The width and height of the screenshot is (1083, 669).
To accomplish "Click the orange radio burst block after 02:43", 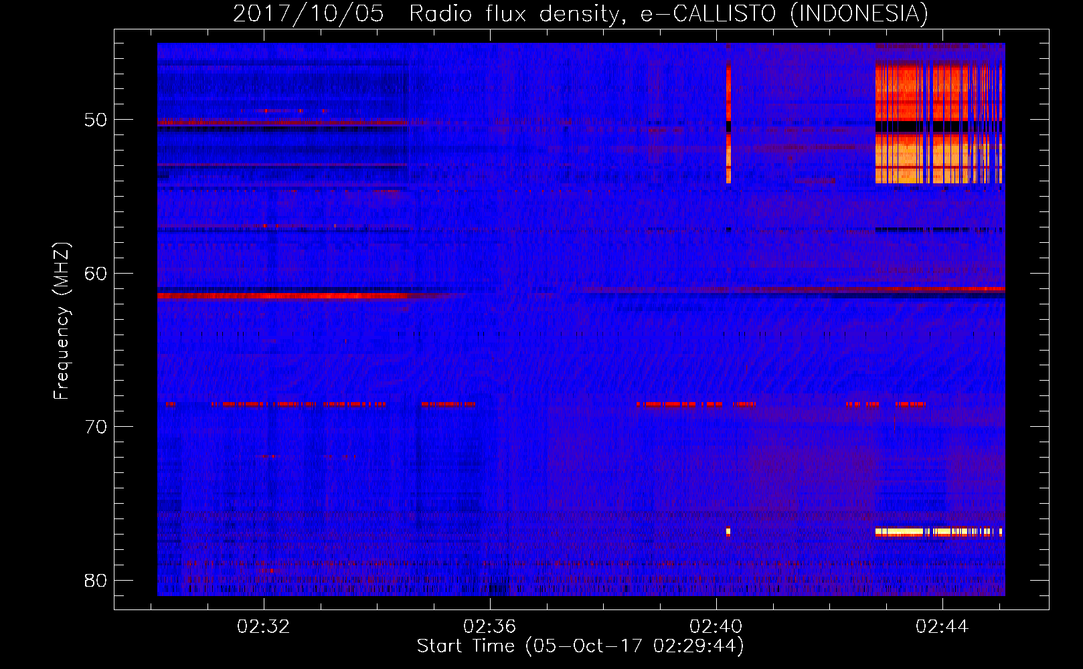I will point(938,123).
